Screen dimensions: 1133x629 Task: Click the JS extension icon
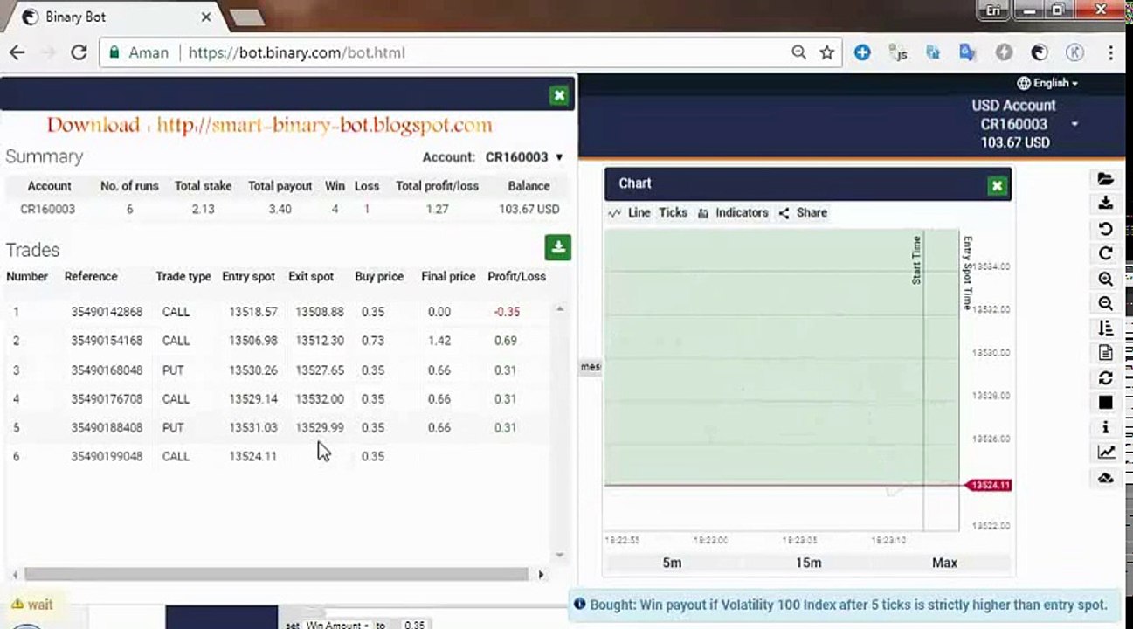(898, 52)
